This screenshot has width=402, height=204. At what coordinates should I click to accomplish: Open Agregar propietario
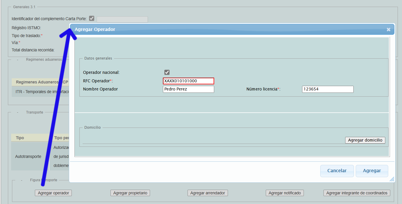[130, 193]
